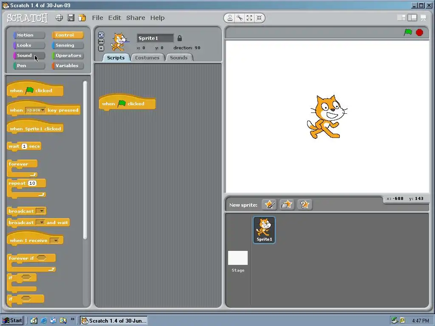Paint a new sprite
The height and width of the screenshot is (326, 435).
tap(269, 205)
